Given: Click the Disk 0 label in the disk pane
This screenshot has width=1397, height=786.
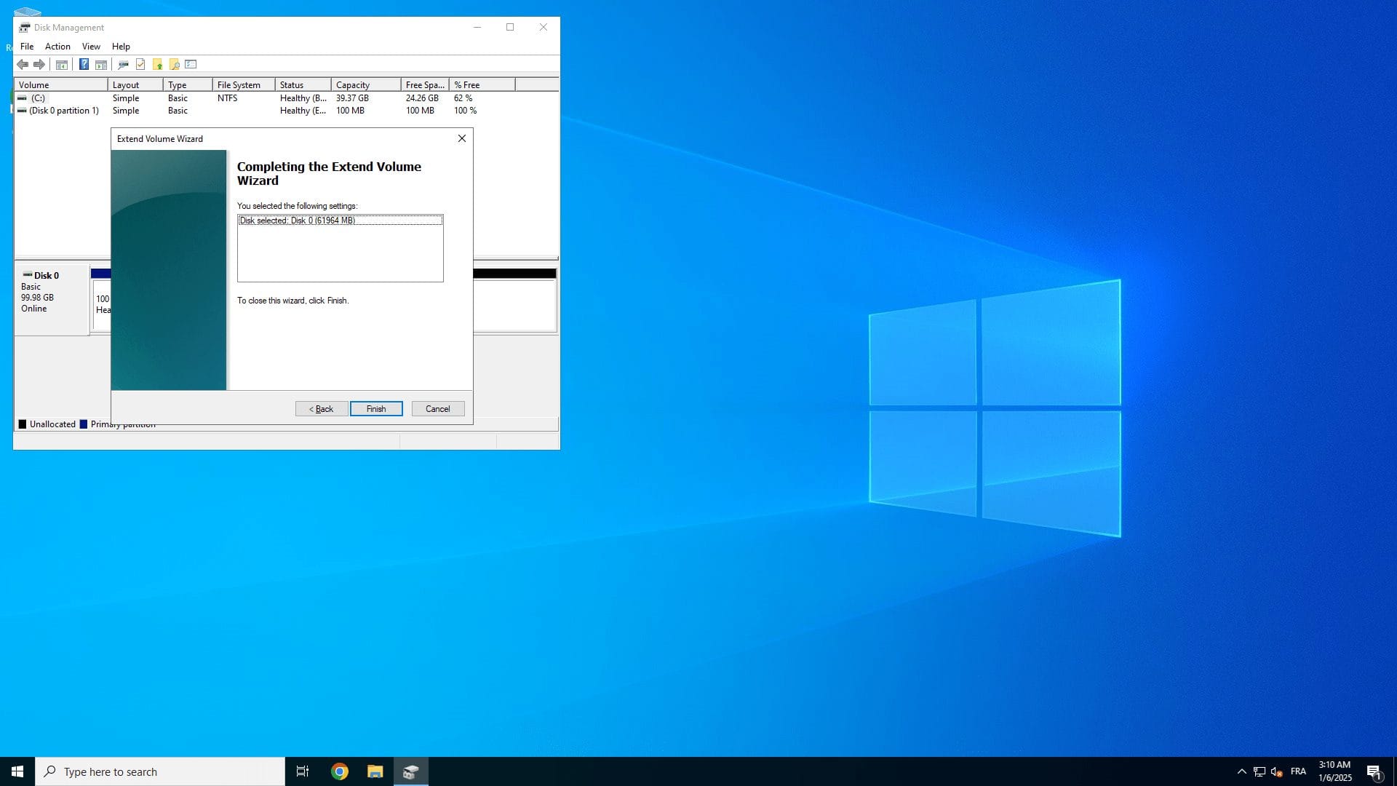Looking at the screenshot, I should click(x=47, y=276).
